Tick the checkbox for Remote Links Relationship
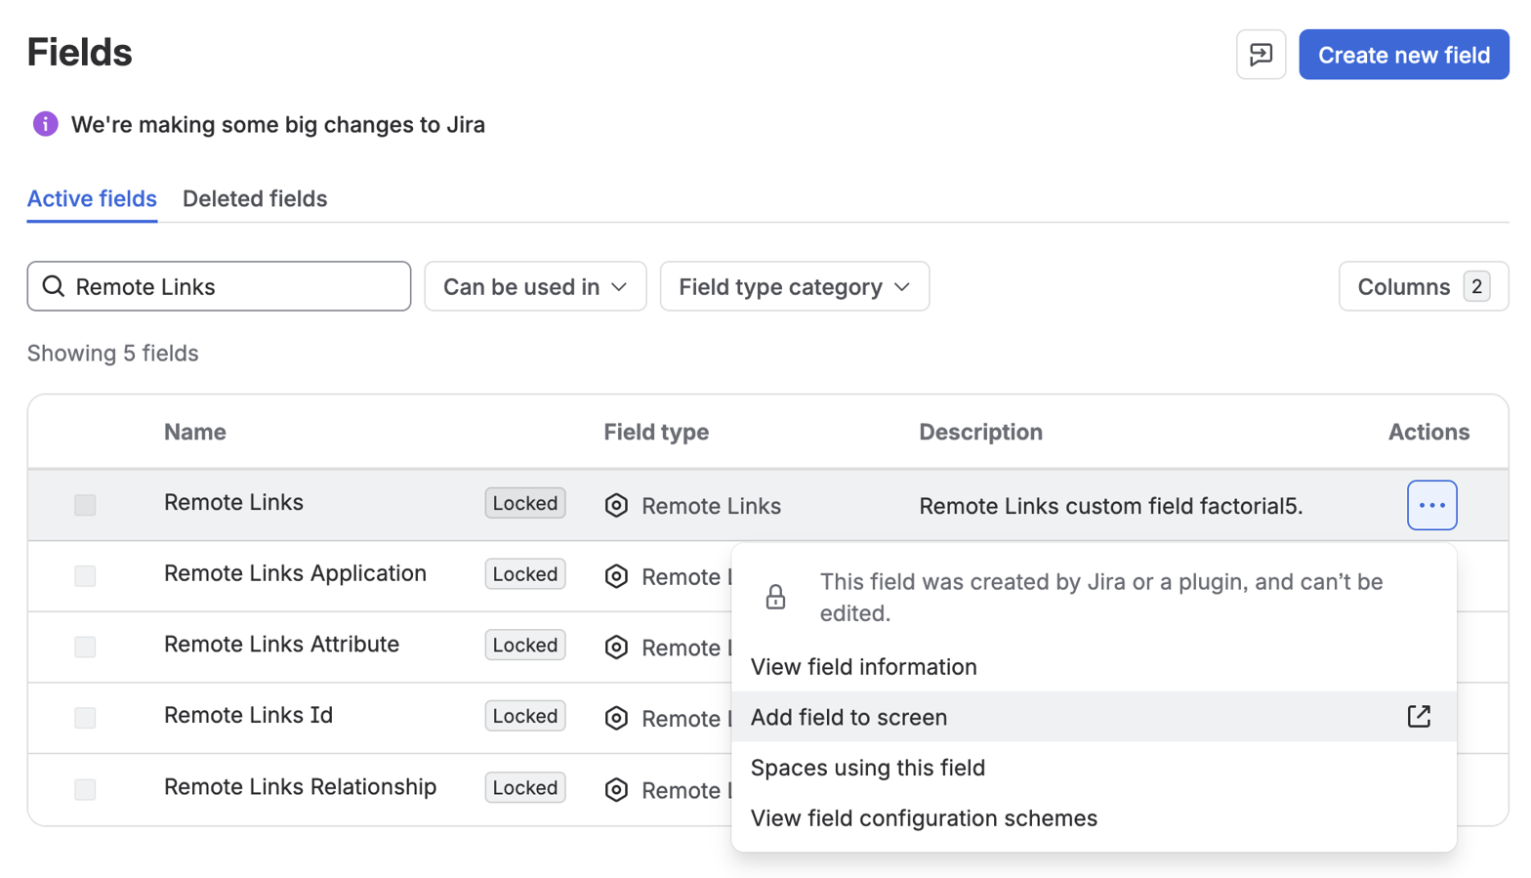Screen dimensions: 1531x878 click(85, 789)
